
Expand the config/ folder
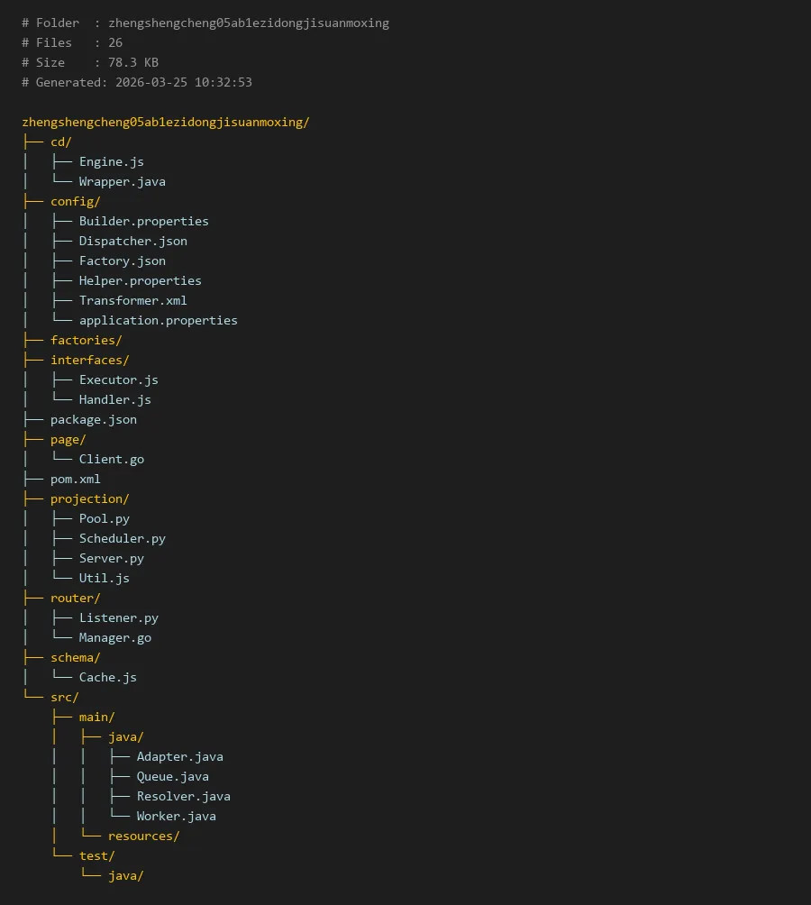click(75, 201)
